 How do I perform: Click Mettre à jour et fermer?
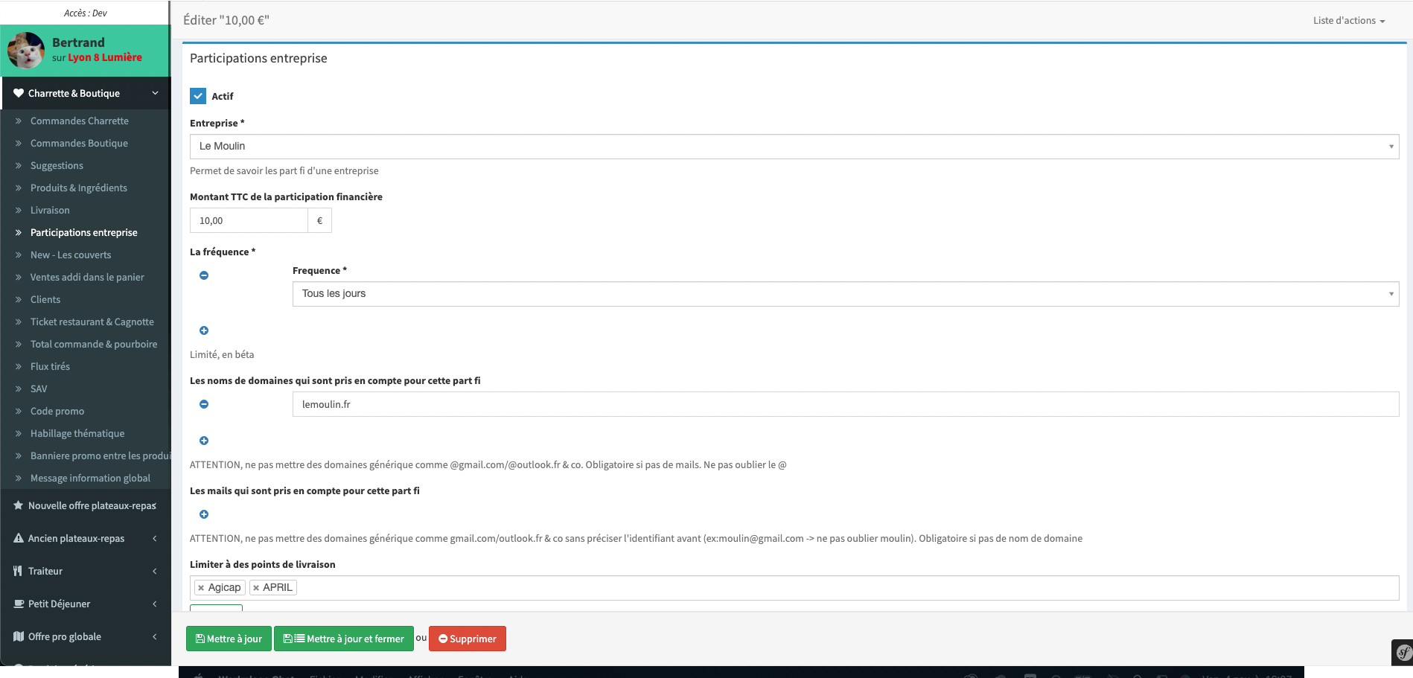coord(344,639)
